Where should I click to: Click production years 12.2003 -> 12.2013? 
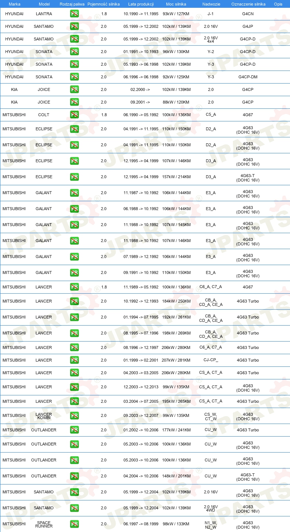coord(141,387)
